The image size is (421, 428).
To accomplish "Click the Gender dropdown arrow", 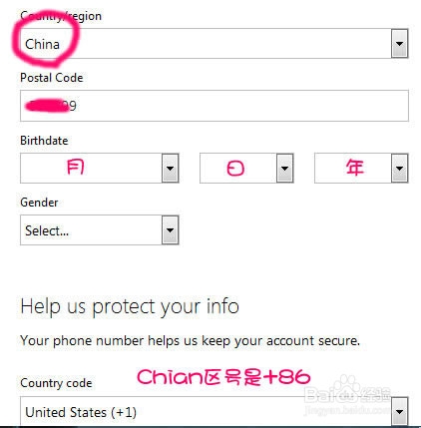I will click(171, 230).
